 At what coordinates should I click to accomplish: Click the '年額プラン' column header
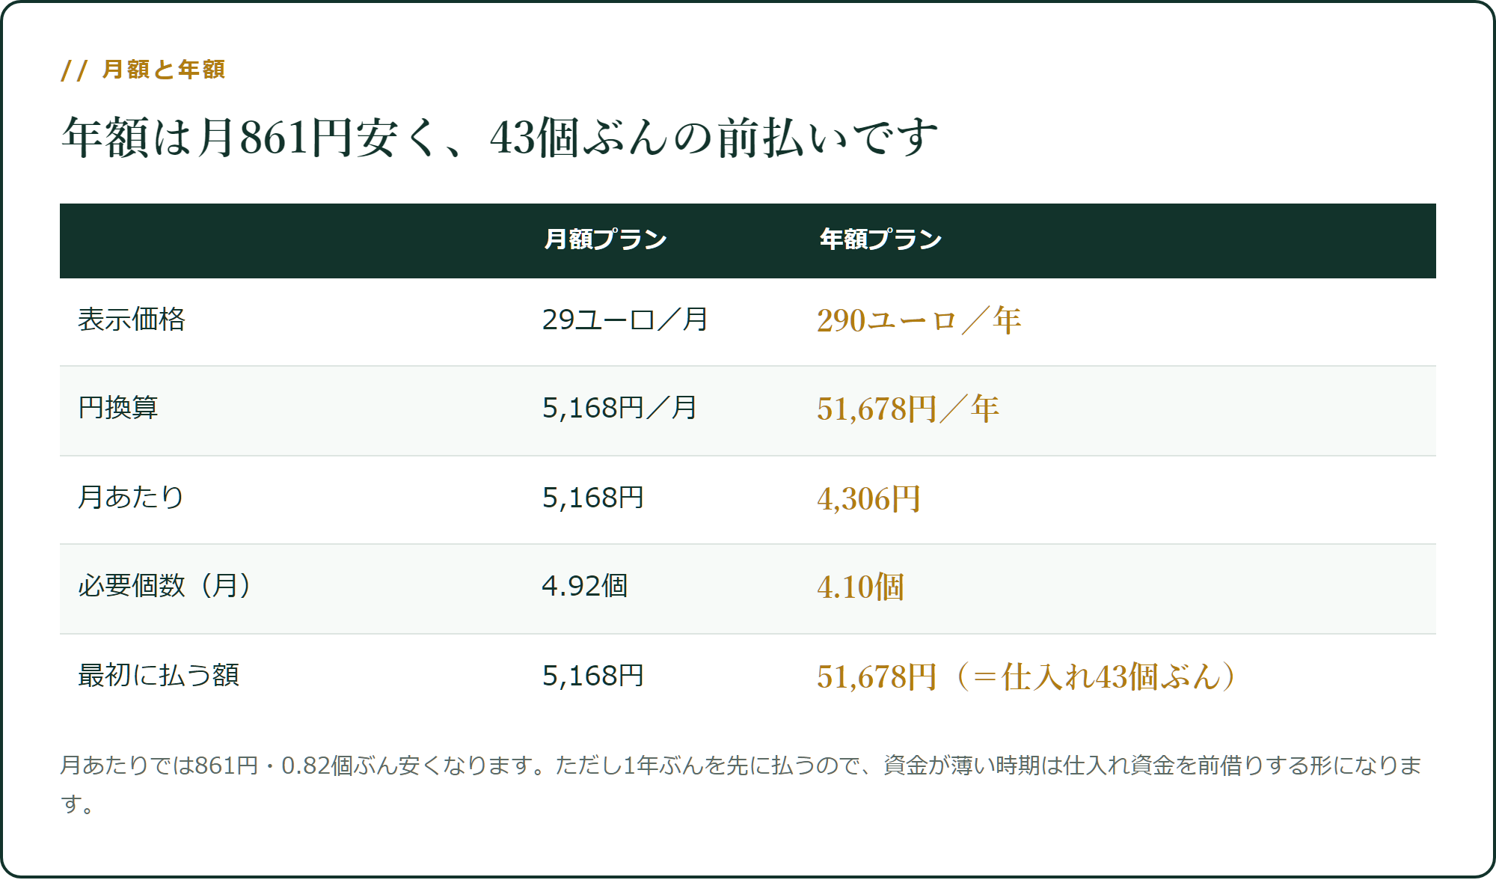tap(880, 239)
